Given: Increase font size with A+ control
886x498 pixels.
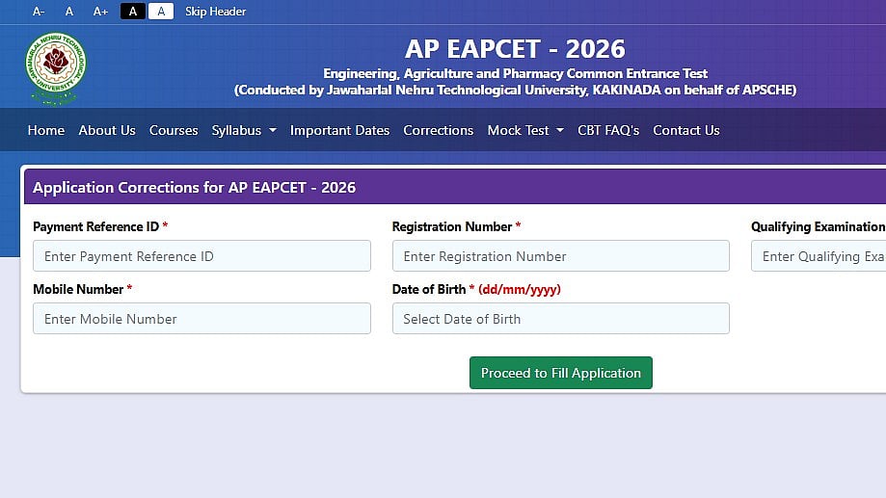Looking at the screenshot, I should 100,12.
